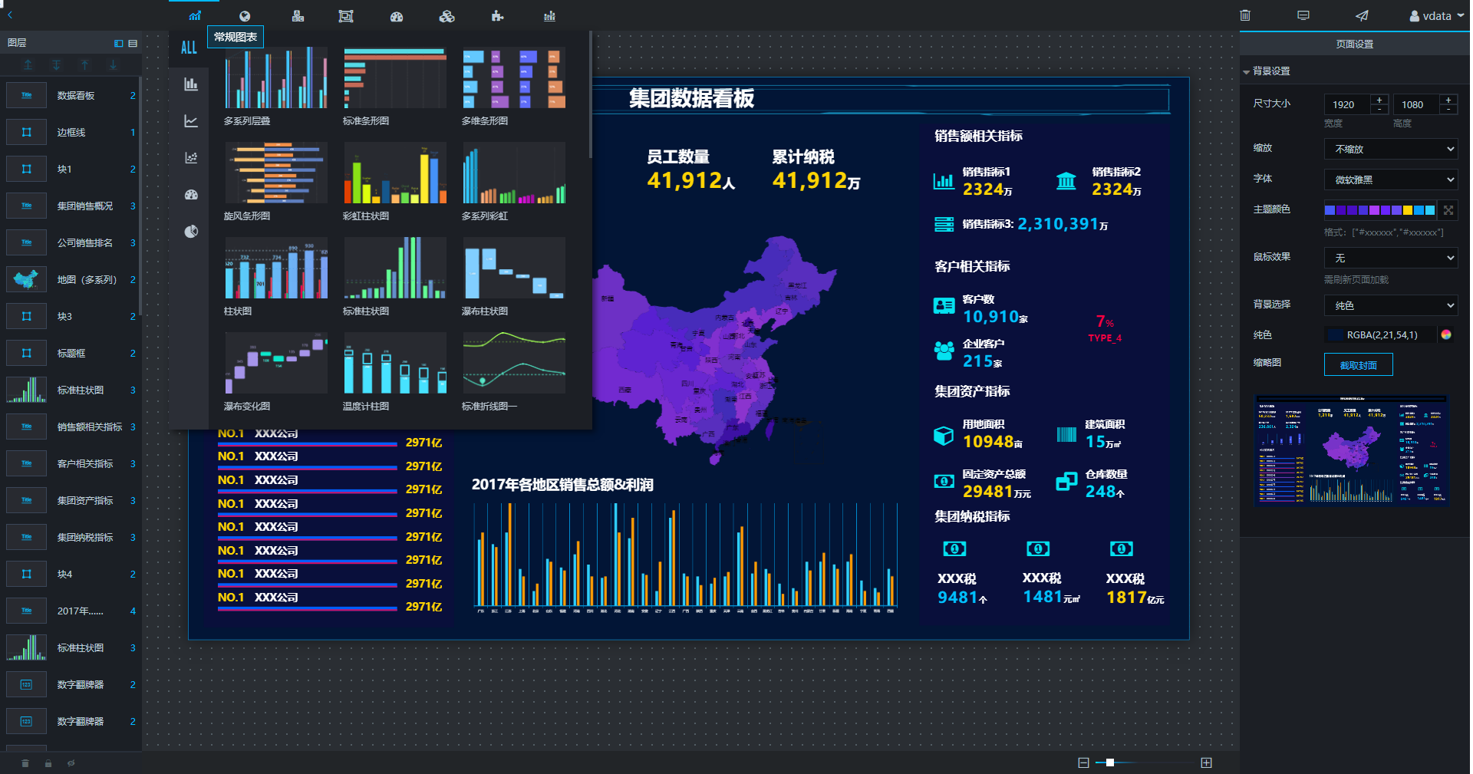Switch to the ALL chart category tab
Screen dimensions: 1473x774
tap(189, 47)
